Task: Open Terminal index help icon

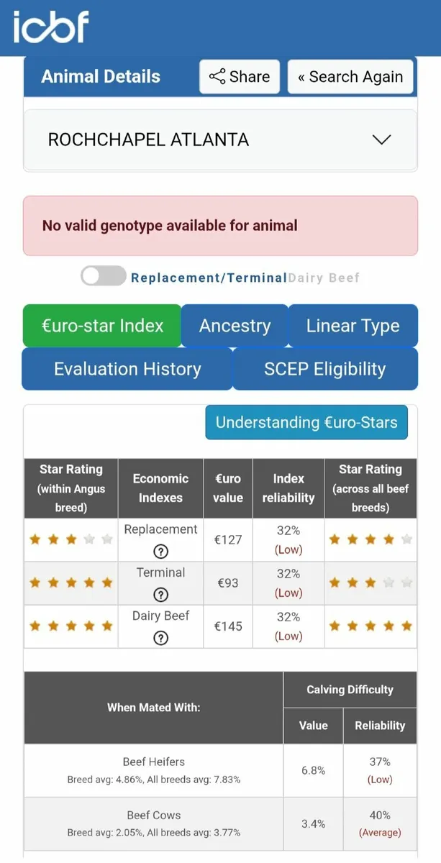Action: 161,595
